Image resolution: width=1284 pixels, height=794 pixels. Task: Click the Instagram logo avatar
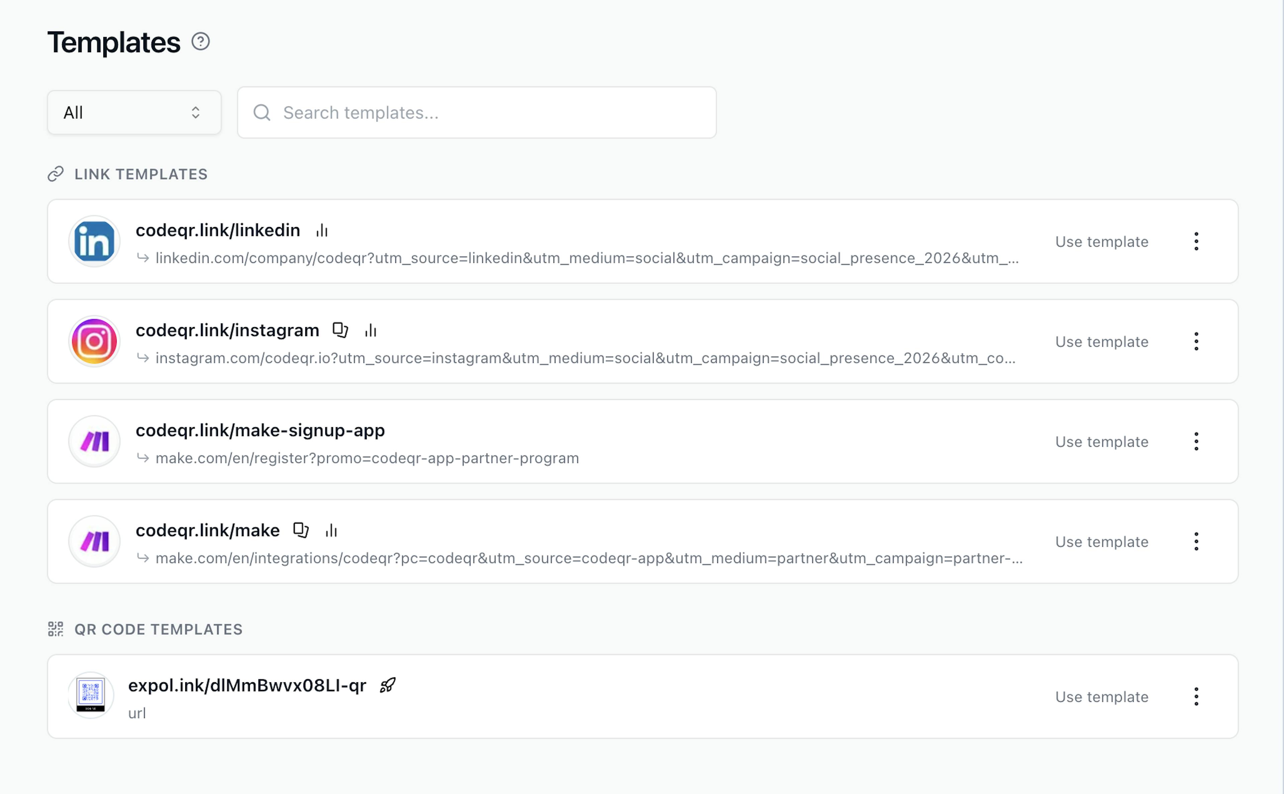(x=95, y=341)
